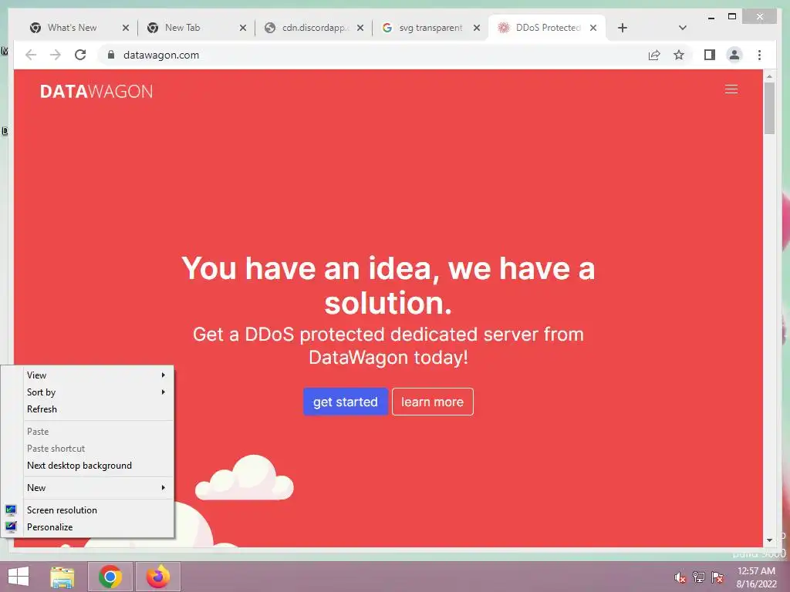The width and height of the screenshot is (790, 592).
Task: Open Chrome three-dot menu
Action: [x=759, y=55]
